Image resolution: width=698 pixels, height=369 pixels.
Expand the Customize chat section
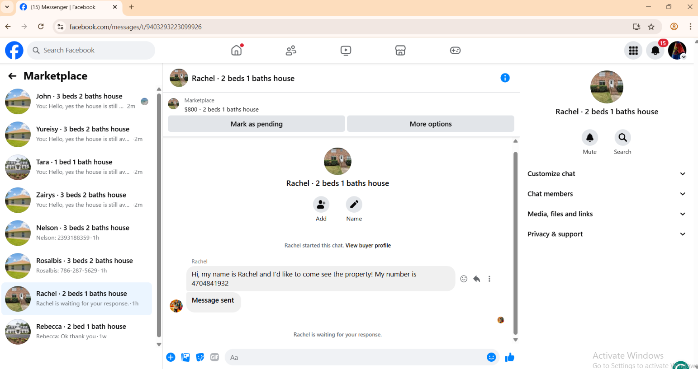607,174
